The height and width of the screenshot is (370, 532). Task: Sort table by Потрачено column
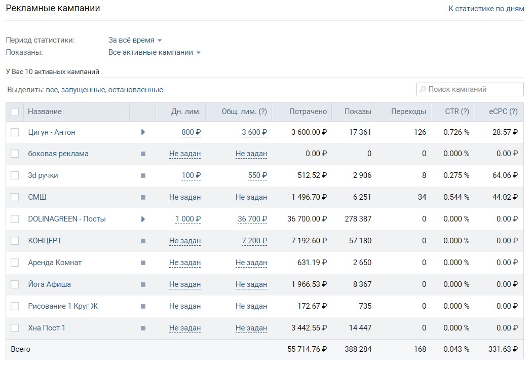(x=308, y=112)
